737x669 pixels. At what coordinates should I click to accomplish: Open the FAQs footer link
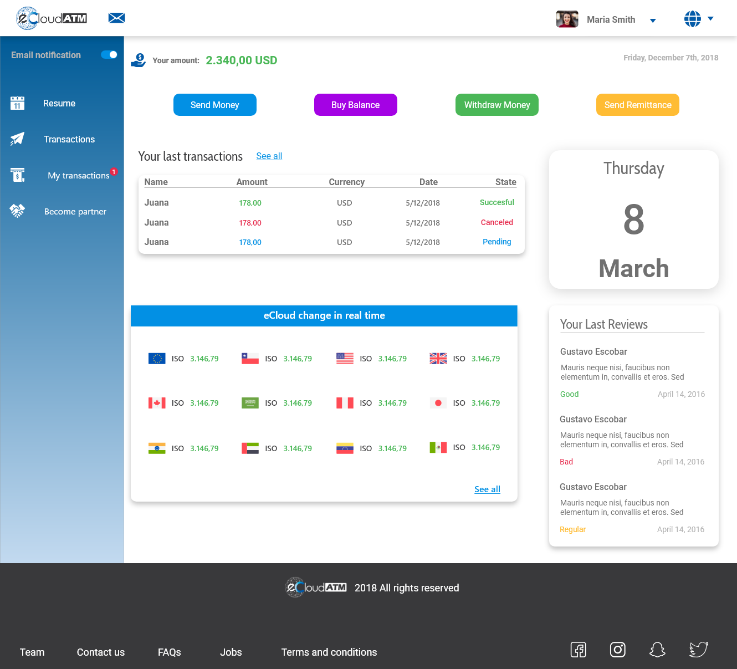tap(170, 652)
